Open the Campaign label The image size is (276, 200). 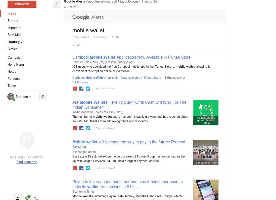(15, 57)
